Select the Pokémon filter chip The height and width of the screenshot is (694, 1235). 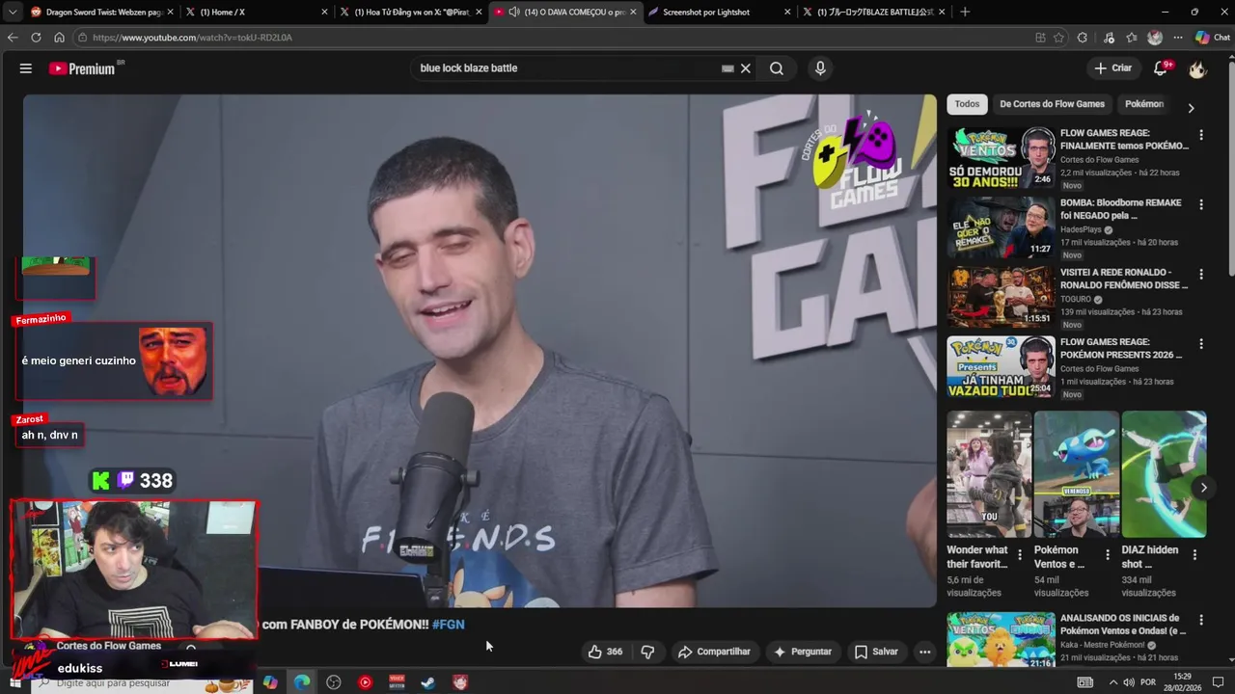pyautogui.click(x=1144, y=104)
